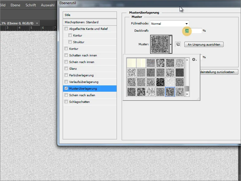The image size is (241, 181).
Task: Click the pattern picker resize grip
Action: [x=198, y=99]
